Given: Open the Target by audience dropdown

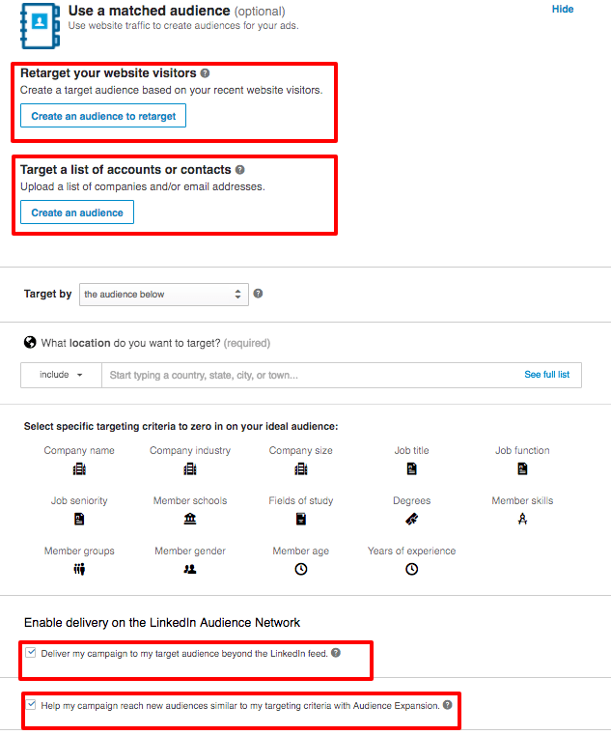Looking at the screenshot, I should point(164,295).
